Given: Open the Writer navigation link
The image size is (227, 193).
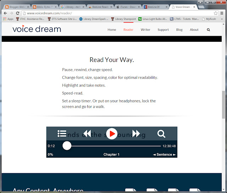Looking at the screenshot, I should tap(145, 30).
